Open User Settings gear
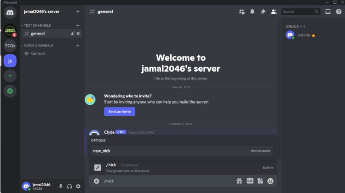The image size is (345, 193). (x=78, y=187)
